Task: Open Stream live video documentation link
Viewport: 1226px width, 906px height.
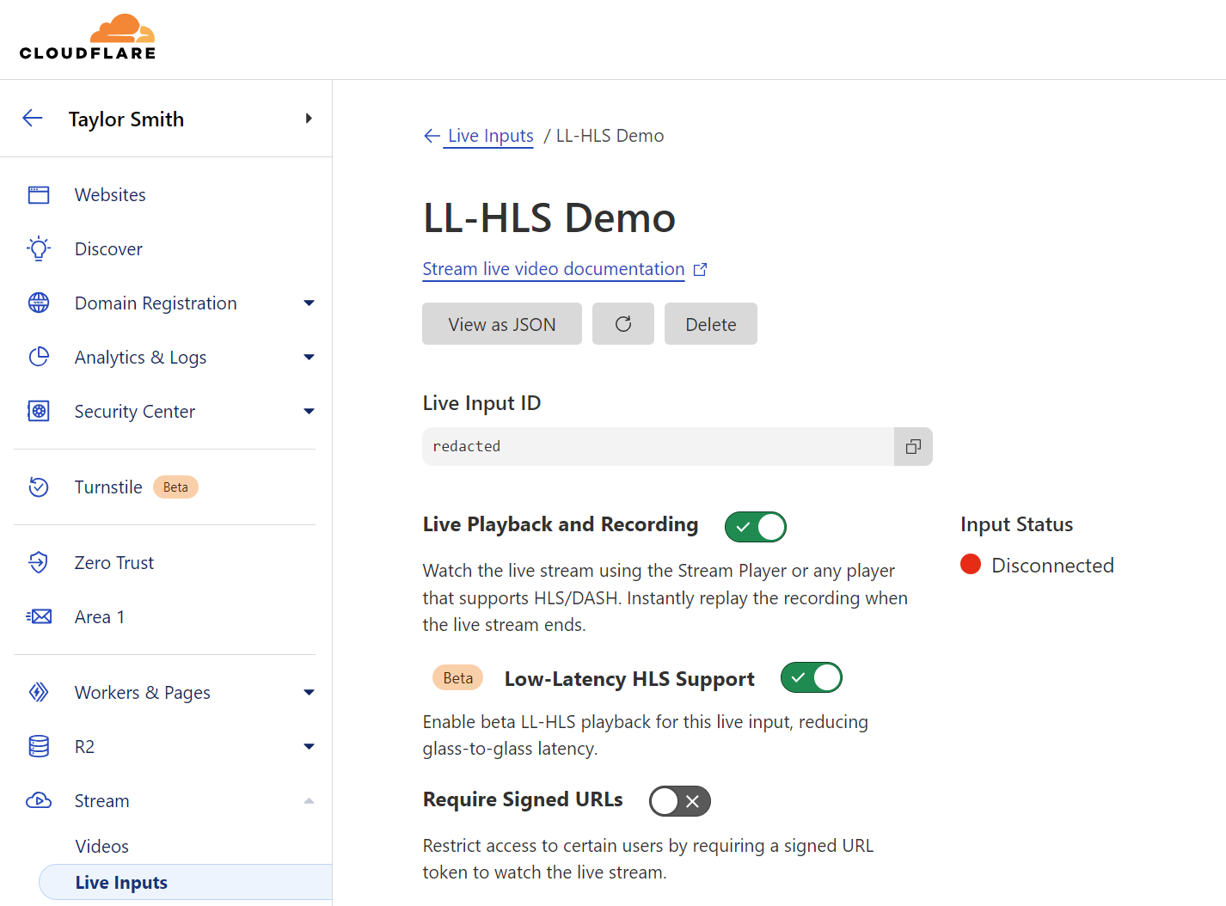Action: click(554, 269)
